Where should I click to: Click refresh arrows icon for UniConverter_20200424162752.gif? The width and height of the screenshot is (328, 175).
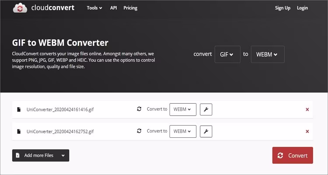click(x=139, y=131)
